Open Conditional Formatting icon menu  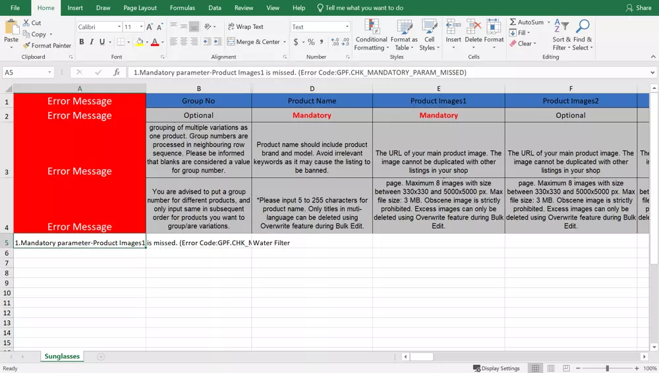coord(372,27)
